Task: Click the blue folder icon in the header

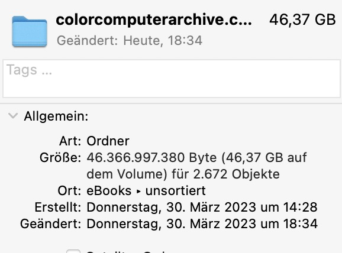Action: click(x=30, y=31)
